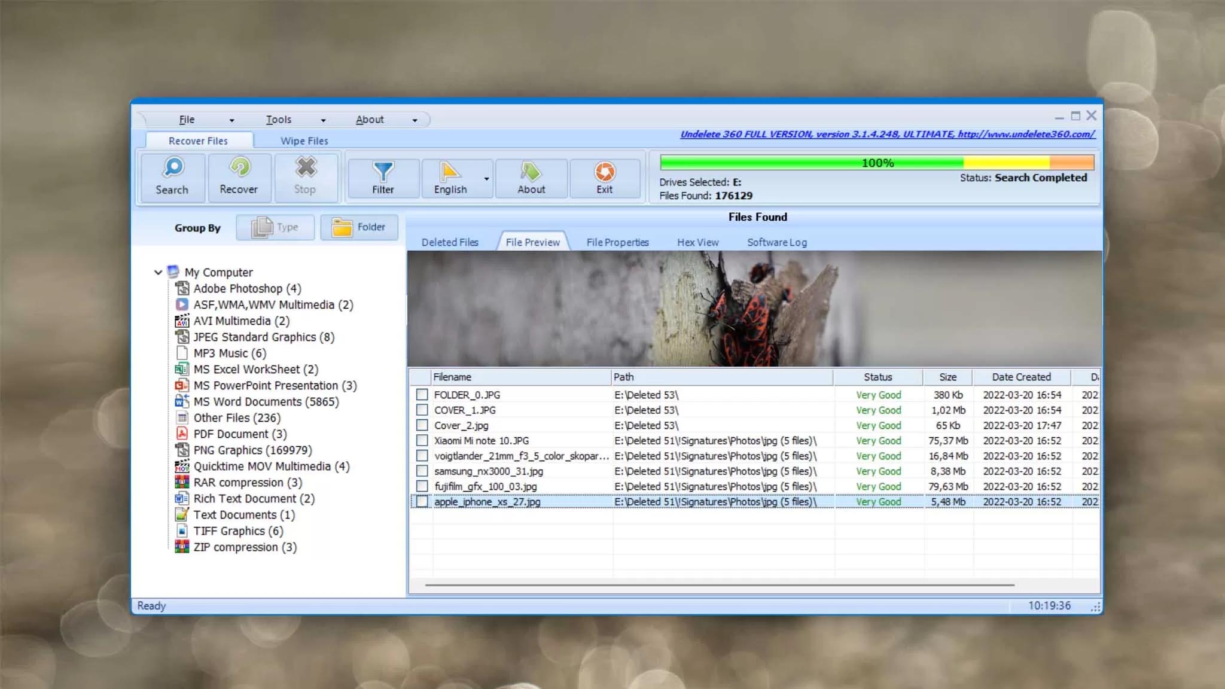The height and width of the screenshot is (689, 1225).
Task: Expand the File menu dropdown
Action: 231,118
